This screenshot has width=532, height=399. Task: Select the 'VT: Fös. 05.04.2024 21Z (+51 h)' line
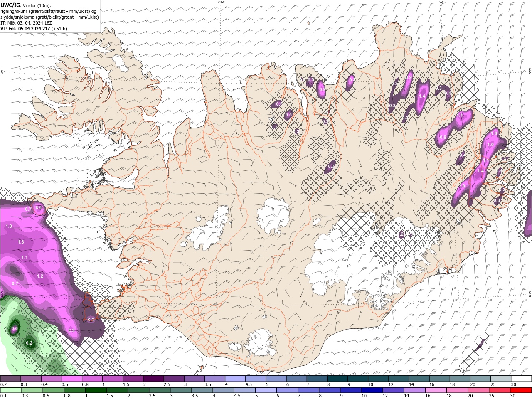point(34,29)
